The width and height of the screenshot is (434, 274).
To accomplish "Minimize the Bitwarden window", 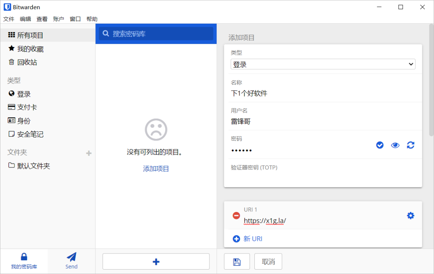I will coord(379,7).
